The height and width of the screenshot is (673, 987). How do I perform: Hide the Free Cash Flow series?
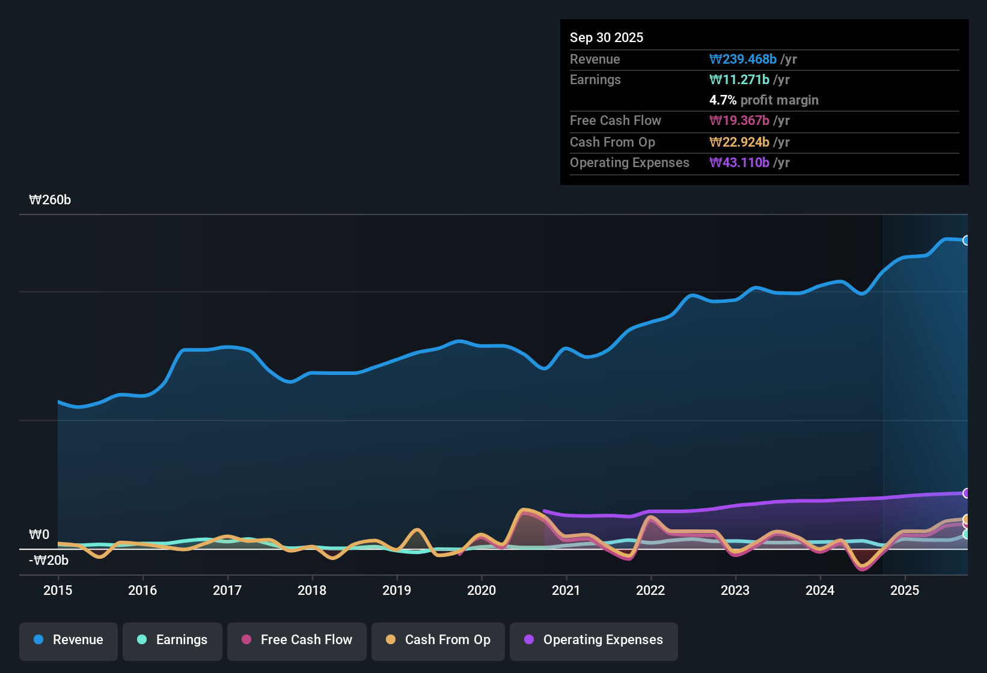[x=296, y=640]
